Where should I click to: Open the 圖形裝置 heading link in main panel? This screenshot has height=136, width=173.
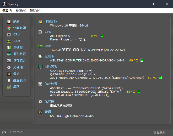[51, 67]
